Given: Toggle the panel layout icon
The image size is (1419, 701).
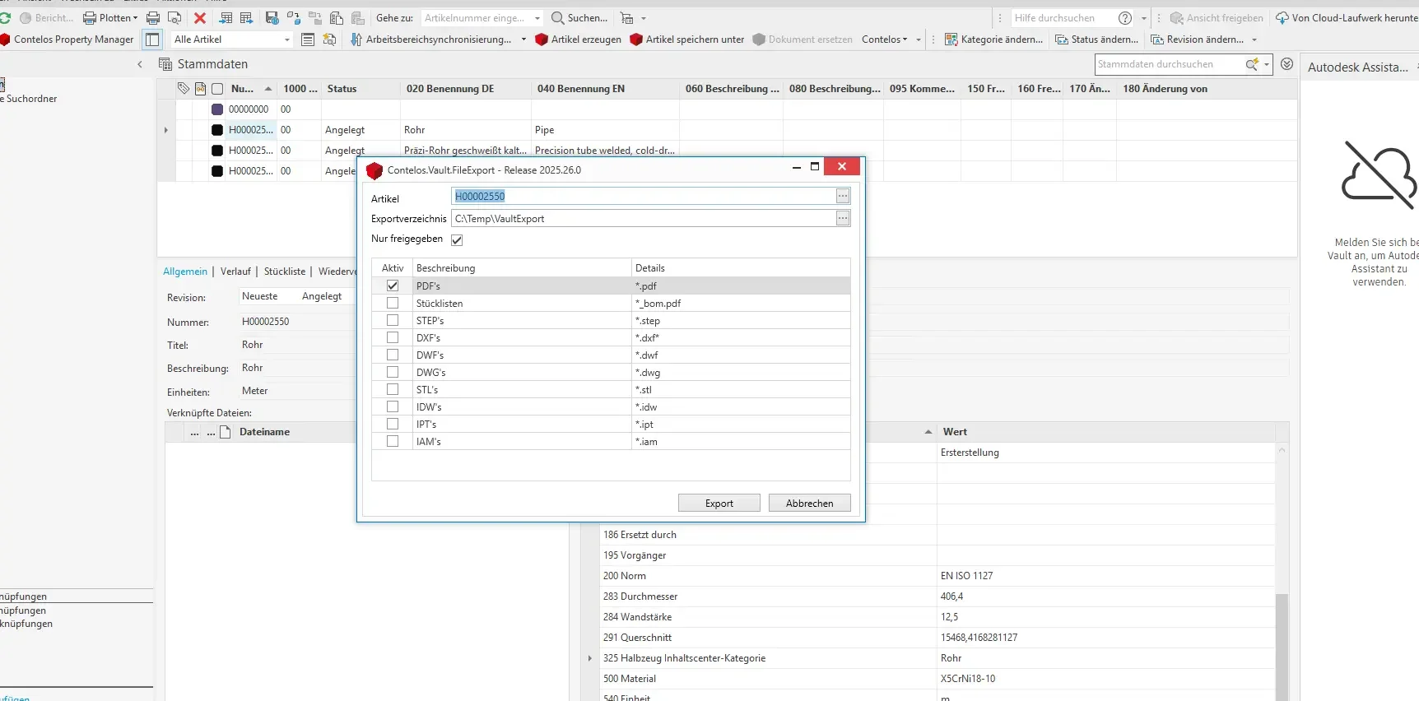Looking at the screenshot, I should (x=152, y=39).
